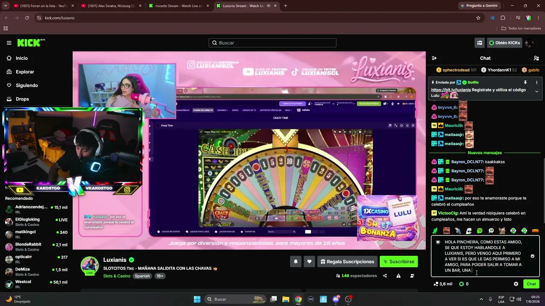Insert the cat emote
The image size is (545, 306).
tap(502, 231)
